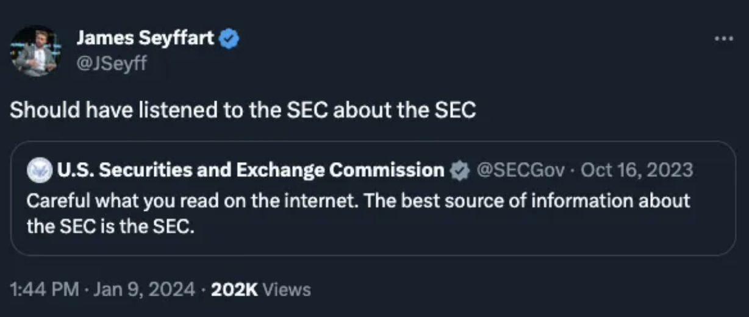
Task: Click the 1:44 PM timestamp
Action: tap(45, 289)
